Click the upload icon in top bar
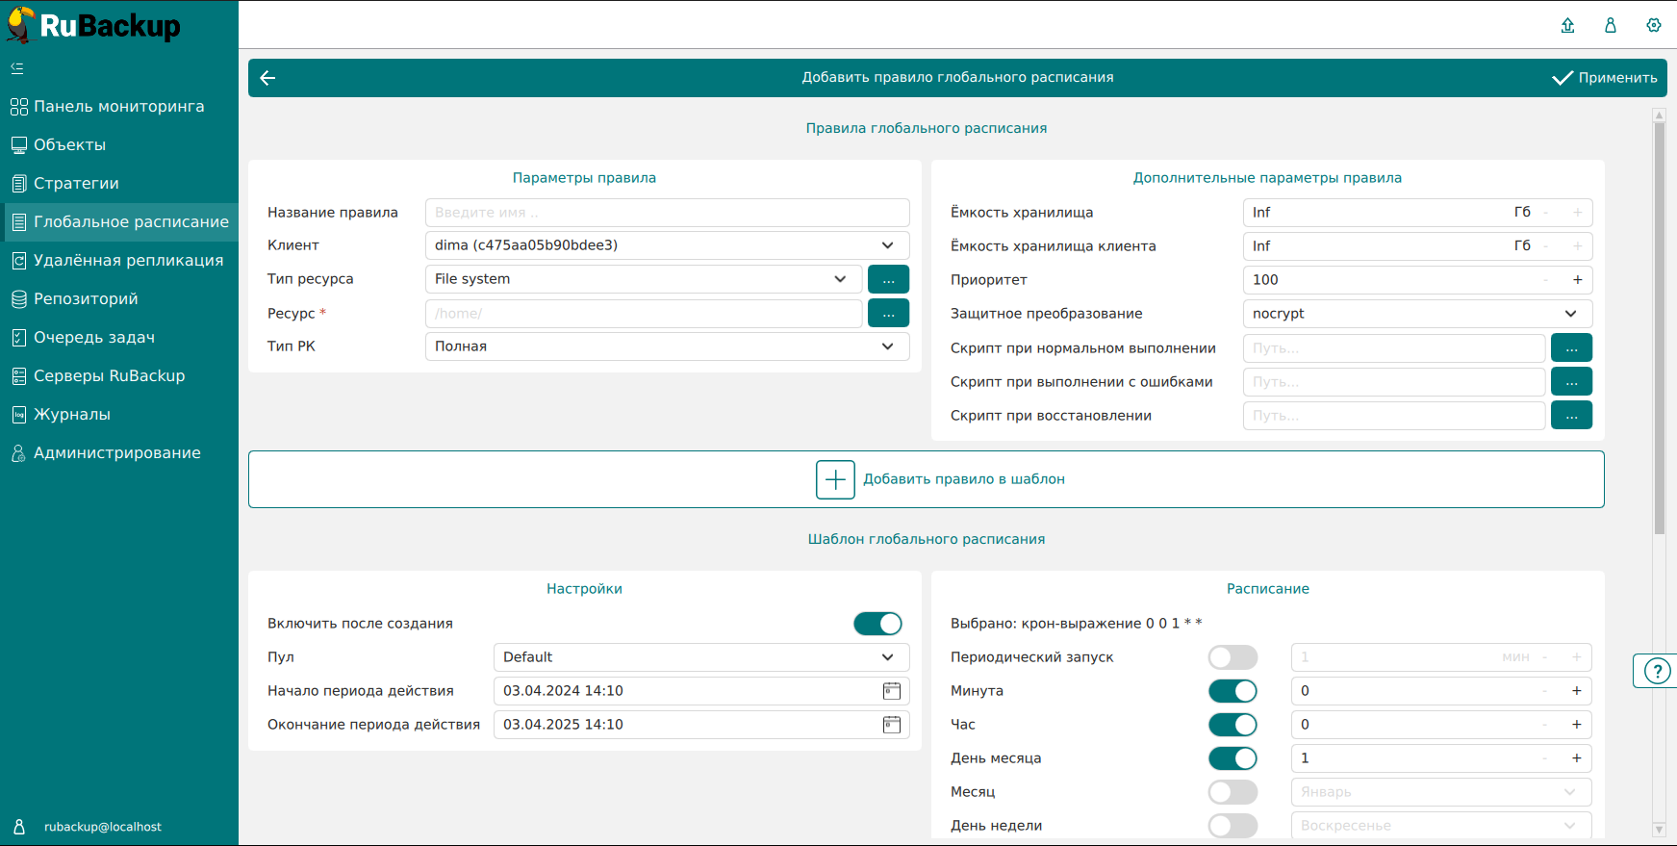The width and height of the screenshot is (1677, 846). pos(1567,25)
